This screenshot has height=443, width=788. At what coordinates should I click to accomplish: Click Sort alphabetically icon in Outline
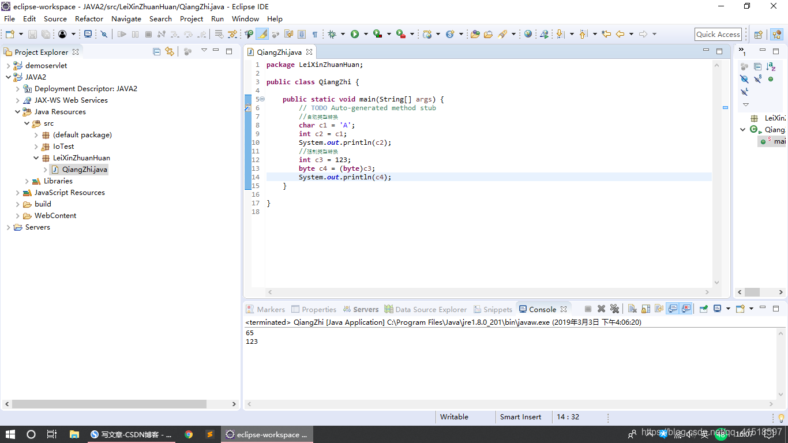pyautogui.click(x=771, y=66)
